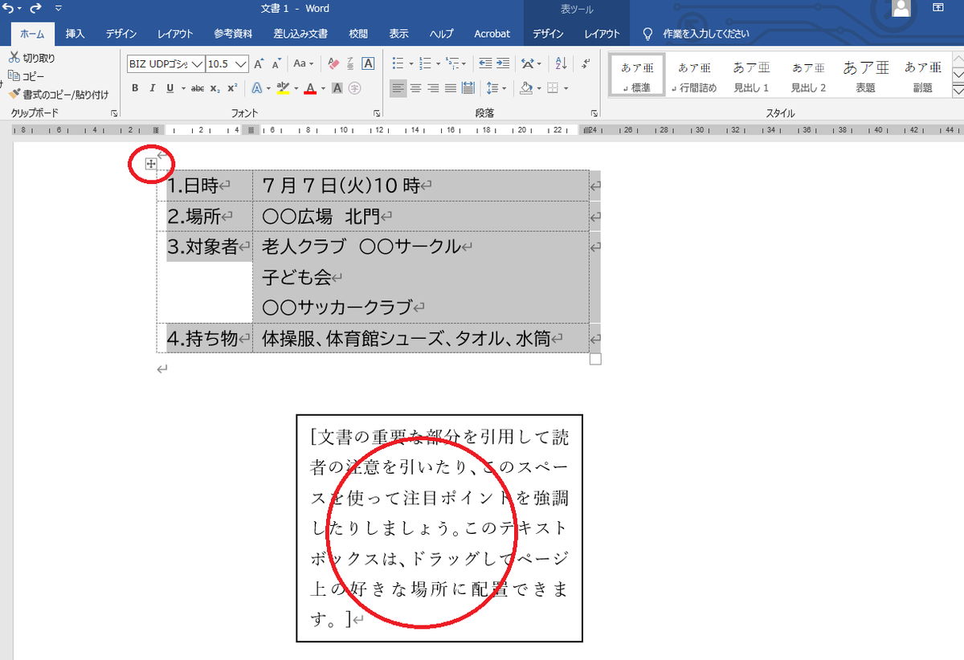
Task: Click the justify alignment icon
Action: [450, 88]
